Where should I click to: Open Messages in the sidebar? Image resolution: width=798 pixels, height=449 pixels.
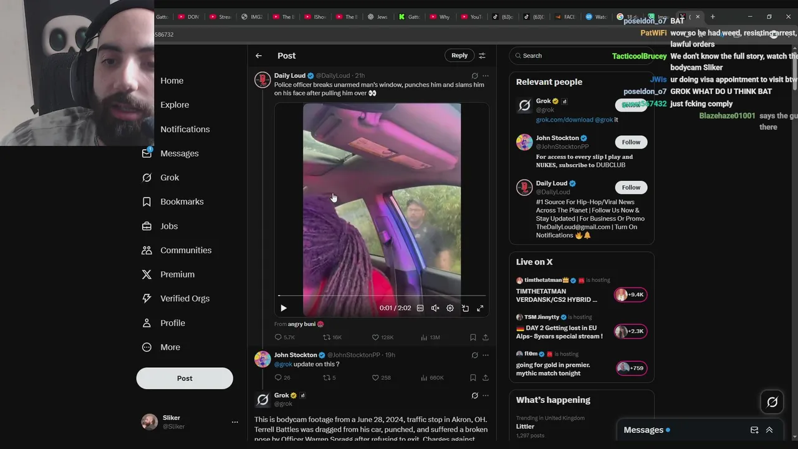(x=180, y=153)
